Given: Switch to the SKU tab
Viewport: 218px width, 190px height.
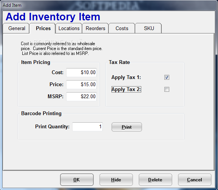Looking at the screenshot, I should (148, 28).
